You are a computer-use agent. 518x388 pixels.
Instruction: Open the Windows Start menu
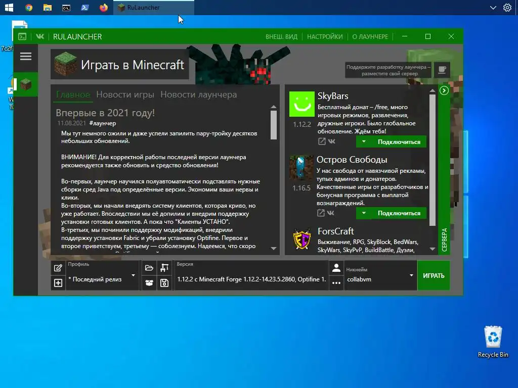click(x=9, y=7)
